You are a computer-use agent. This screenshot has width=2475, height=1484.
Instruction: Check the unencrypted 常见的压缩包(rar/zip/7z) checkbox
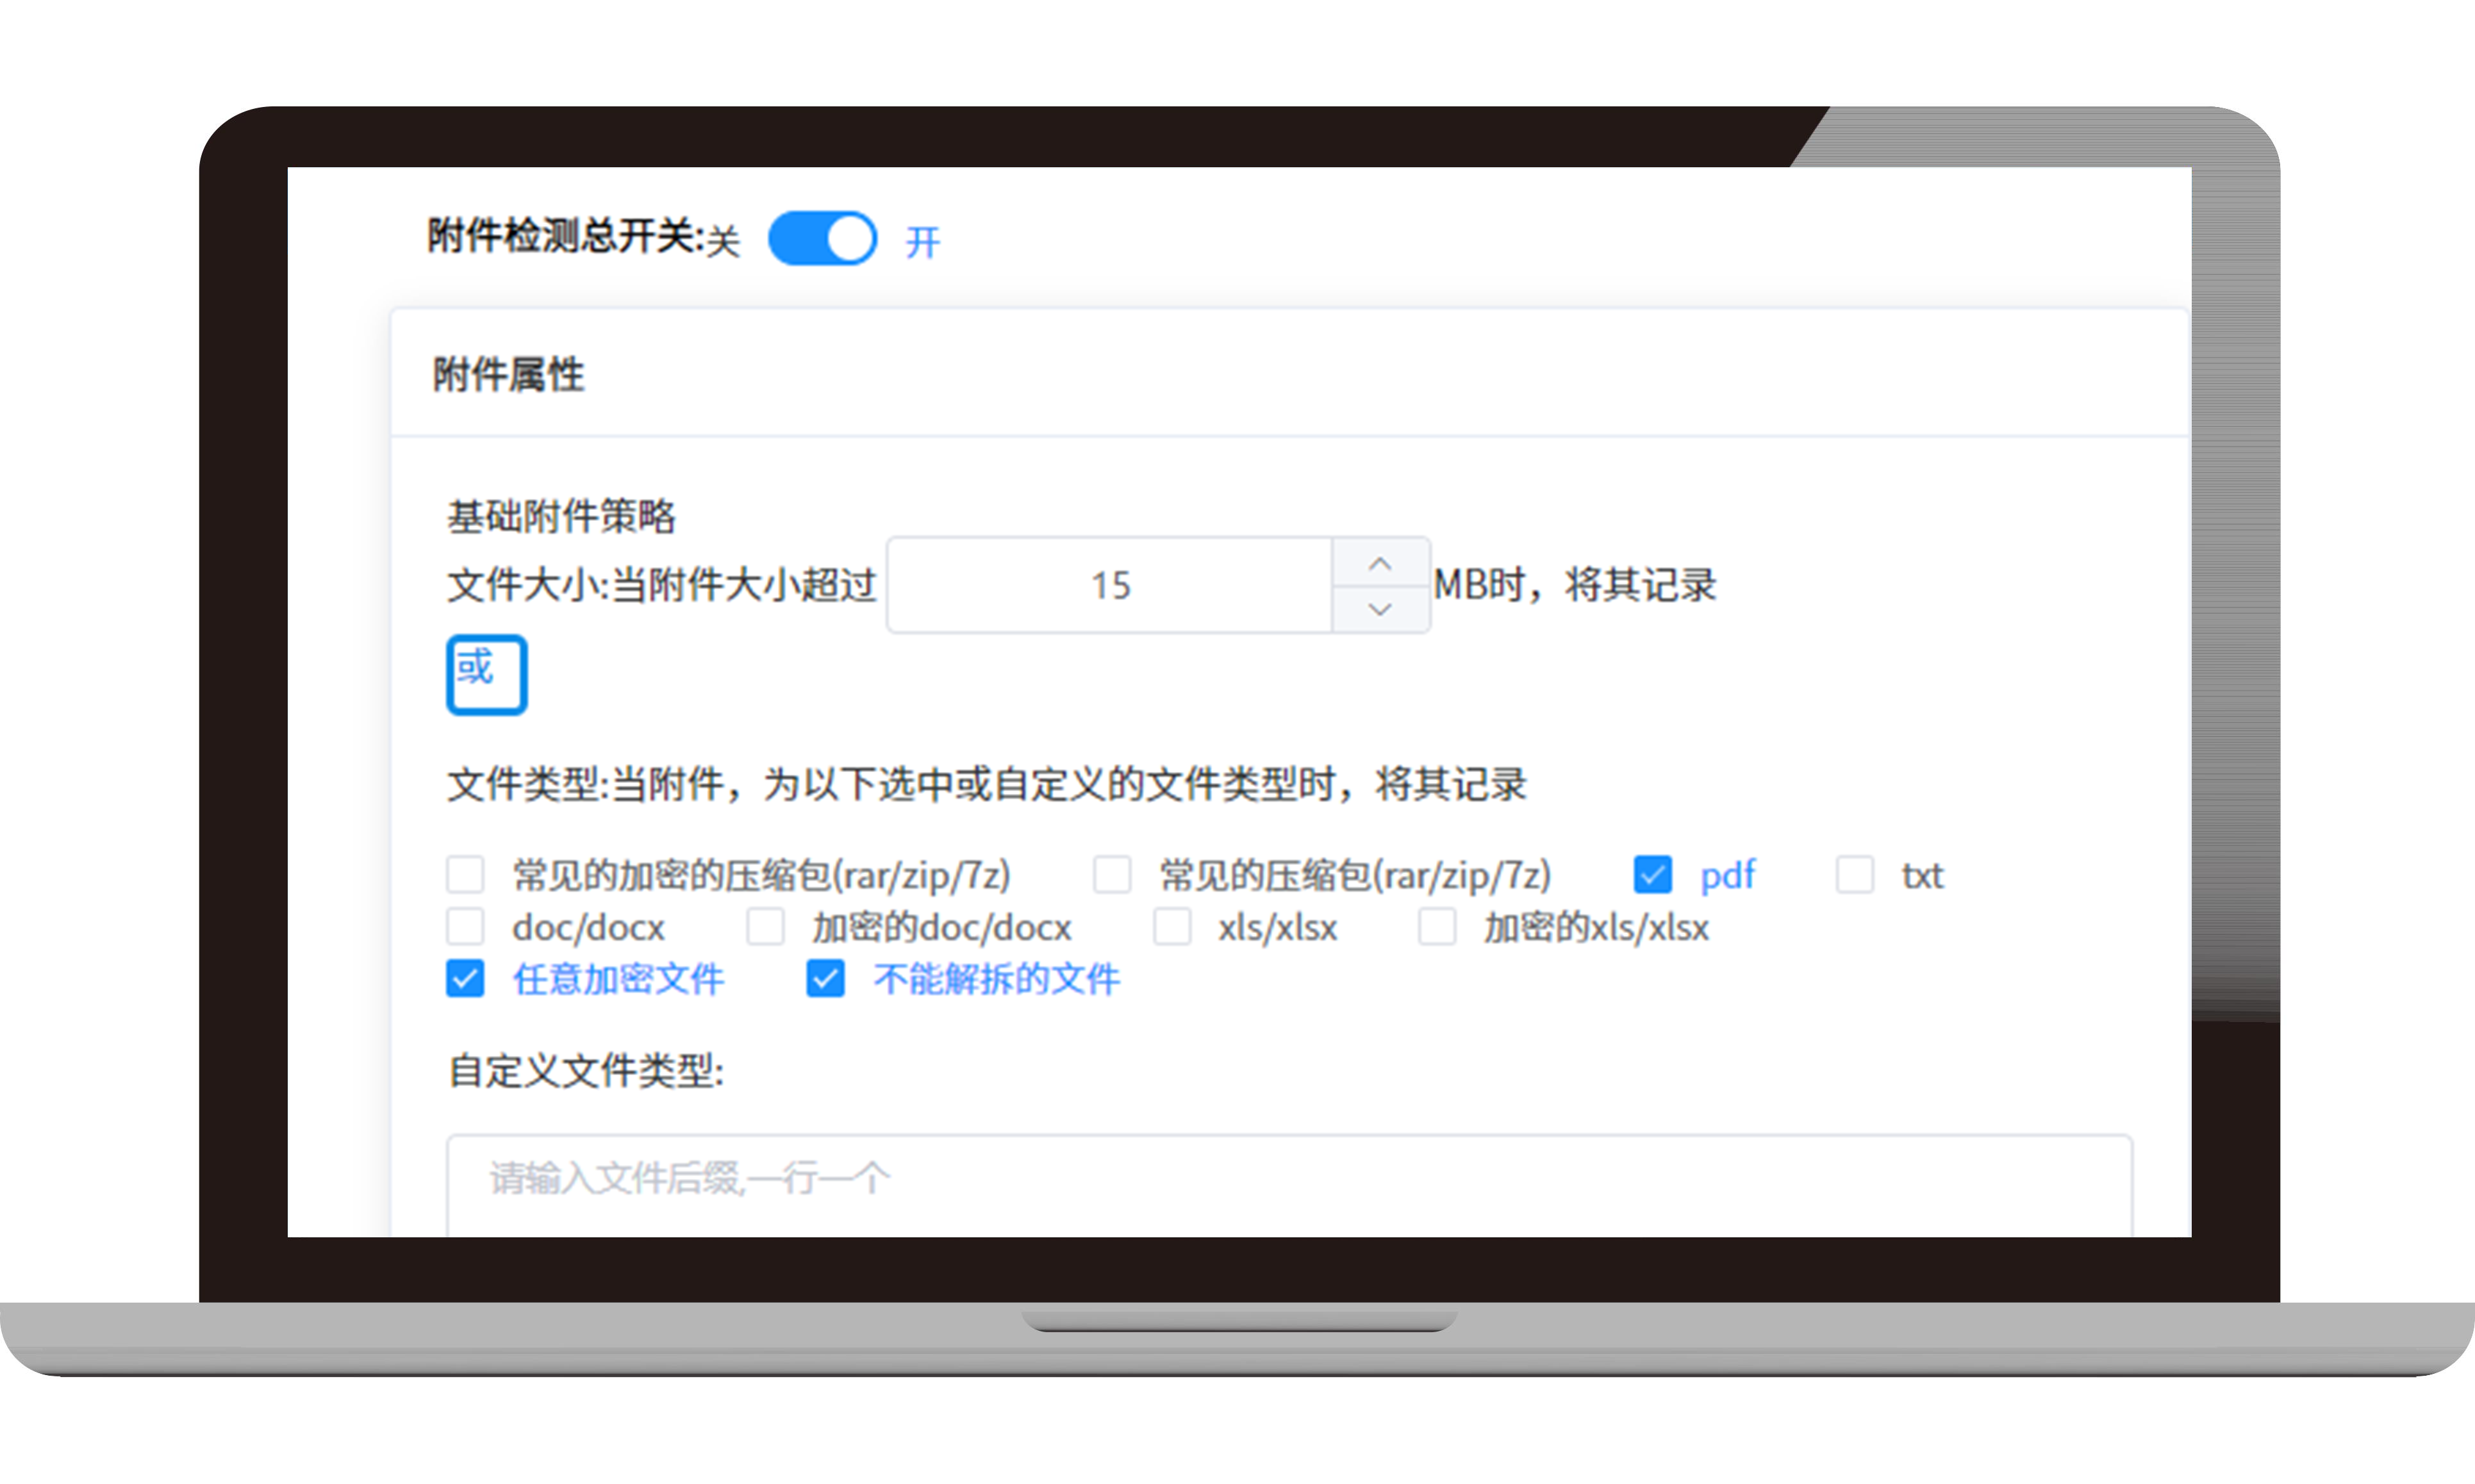click(1112, 874)
